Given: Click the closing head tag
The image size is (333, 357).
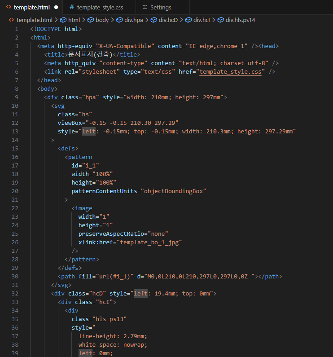Looking at the screenshot, I should [49, 80].
